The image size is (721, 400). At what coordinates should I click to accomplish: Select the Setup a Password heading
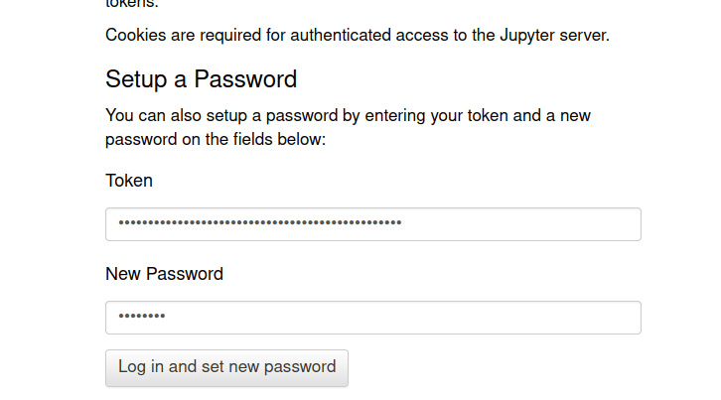point(201,79)
